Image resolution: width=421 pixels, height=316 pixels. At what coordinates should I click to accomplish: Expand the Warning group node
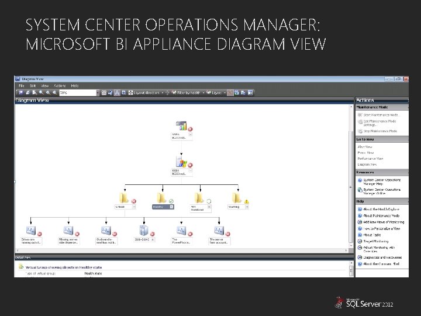click(x=247, y=207)
